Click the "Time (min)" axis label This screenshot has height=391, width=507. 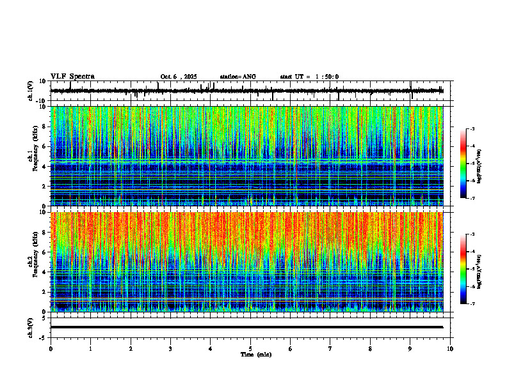[x=256, y=355]
